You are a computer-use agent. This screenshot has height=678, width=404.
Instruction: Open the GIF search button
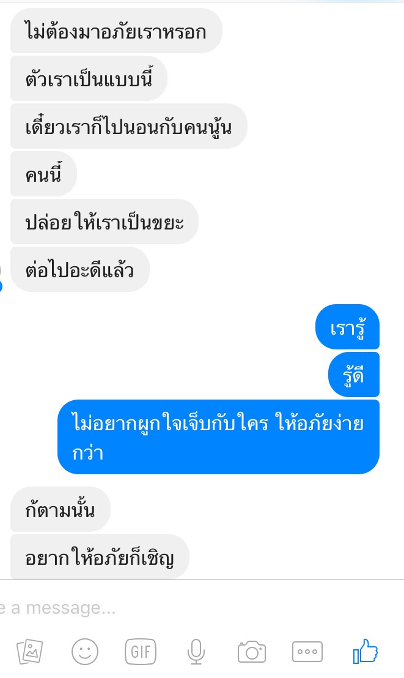pyautogui.click(x=141, y=652)
